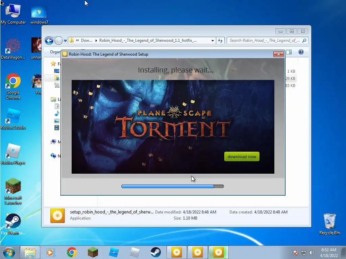
Task: Click the Dow... breadcrumb segment
Action: [x=86, y=40]
